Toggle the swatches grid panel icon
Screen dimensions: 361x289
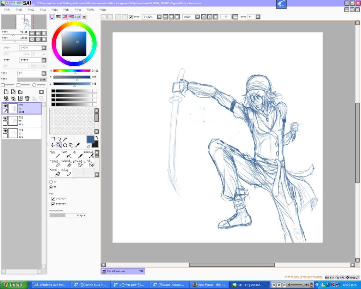coord(78,17)
